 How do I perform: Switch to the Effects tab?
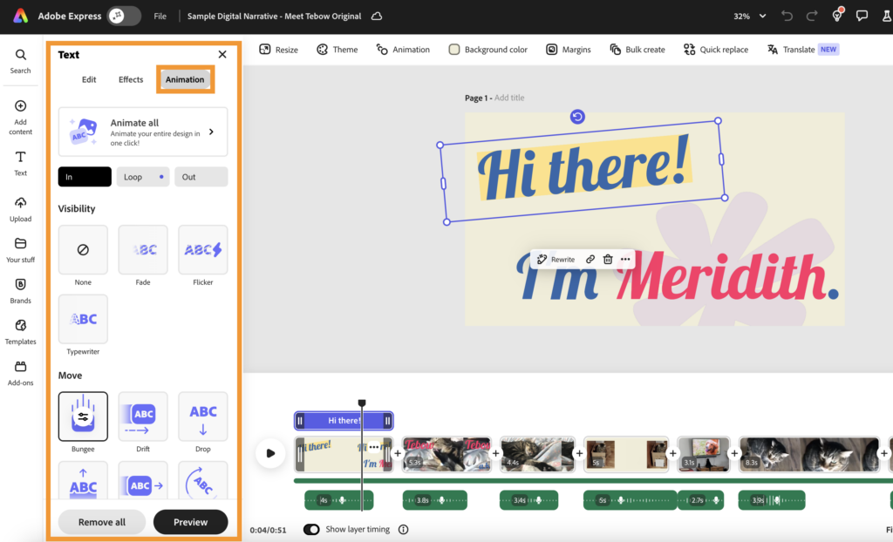click(x=131, y=79)
